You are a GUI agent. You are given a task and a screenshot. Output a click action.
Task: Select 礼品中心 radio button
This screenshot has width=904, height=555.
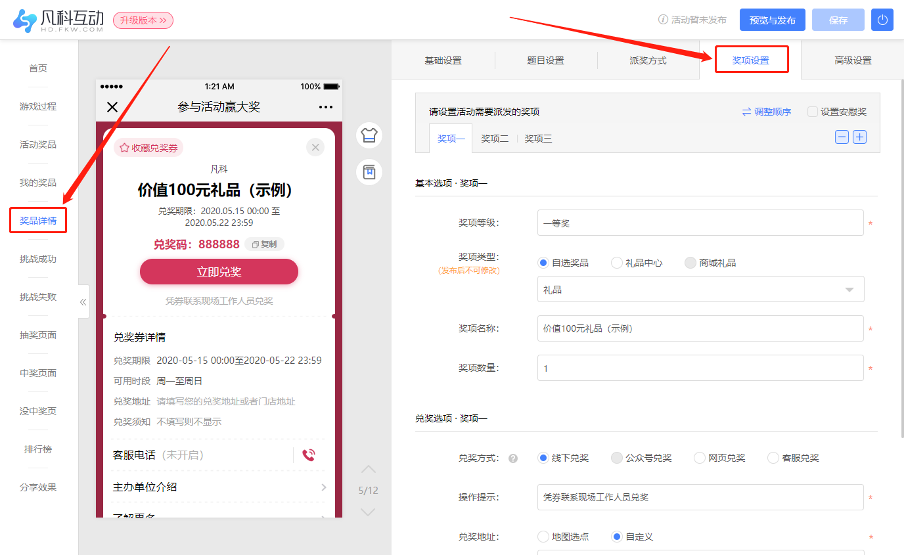click(x=617, y=263)
